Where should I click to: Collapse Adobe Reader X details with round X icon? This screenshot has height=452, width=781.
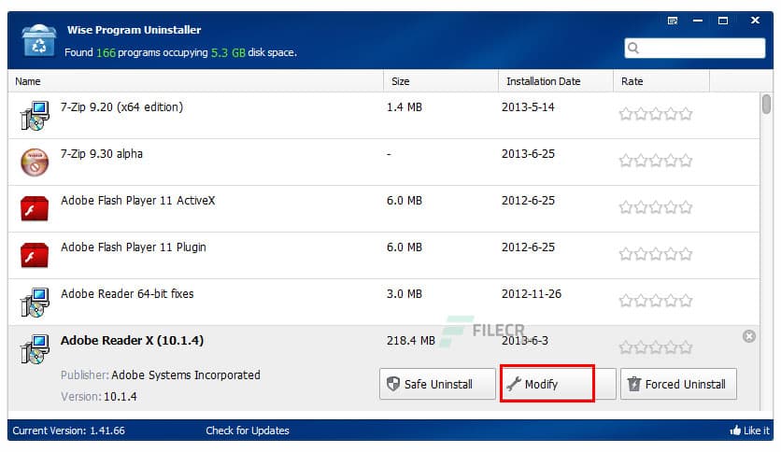click(748, 336)
